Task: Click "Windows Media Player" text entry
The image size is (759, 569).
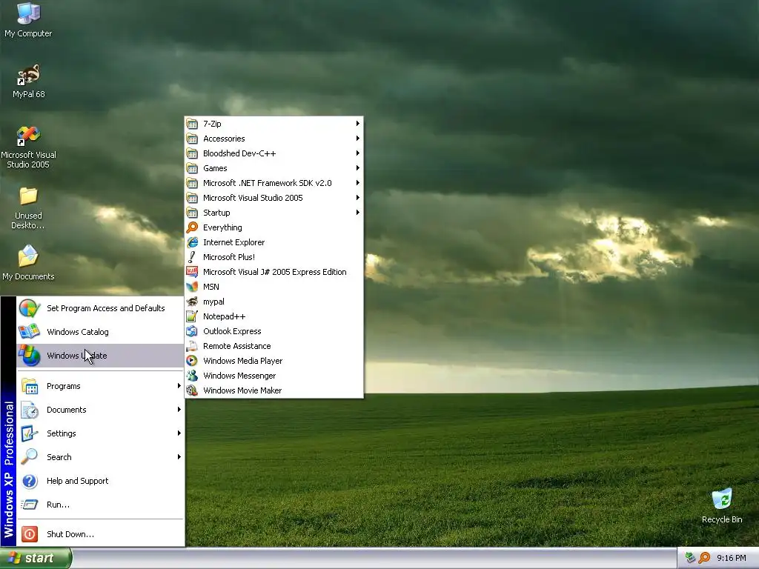Action: pyautogui.click(x=242, y=361)
